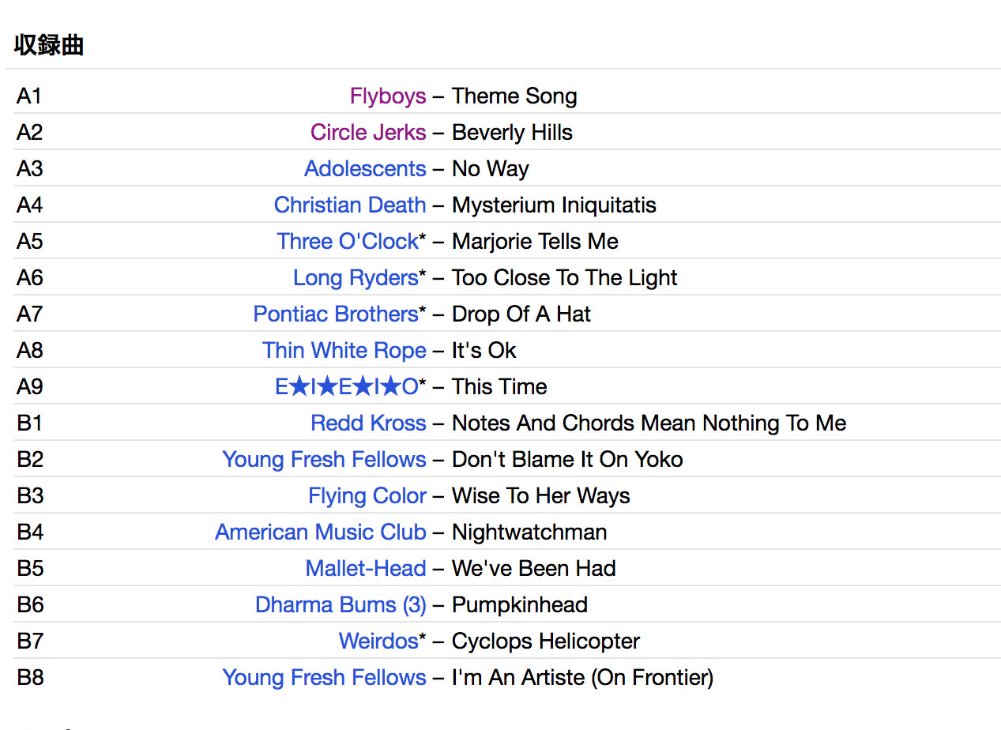
Task: Click the Circle Jerks artist link
Action: (368, 133)
